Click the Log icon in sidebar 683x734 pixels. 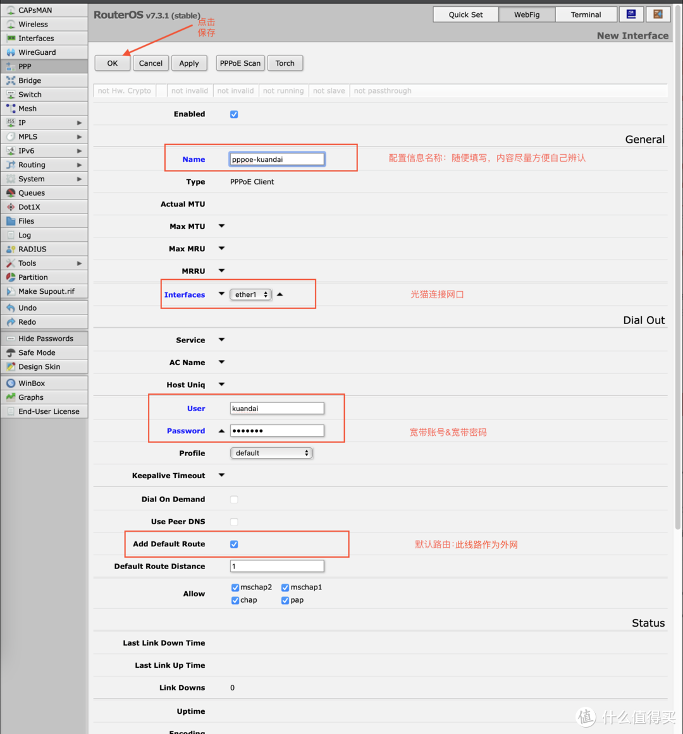tap(11, 234)
